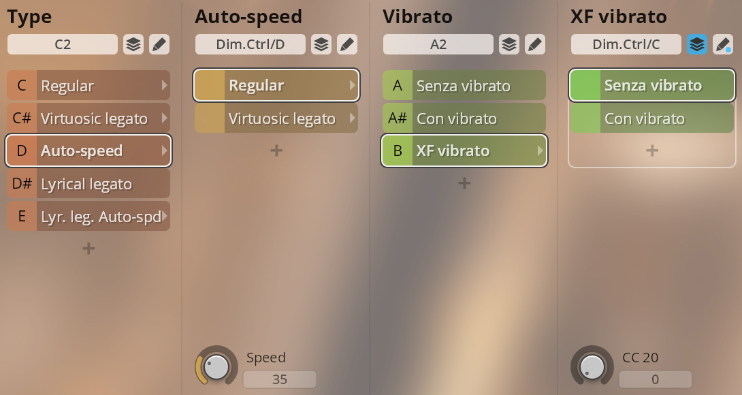The image size is (742, 395).
Task: Click the pencil edit icon in the Auto-speed column
Action: [x=347, y=44]
